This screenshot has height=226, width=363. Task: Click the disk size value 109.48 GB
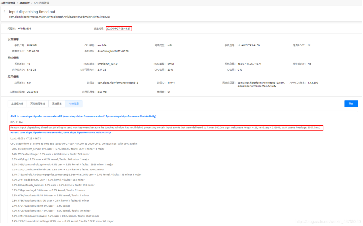pyautogui.click(x=33, y=51)
